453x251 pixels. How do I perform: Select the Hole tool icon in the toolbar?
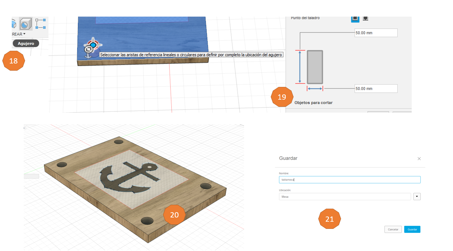coord(25,24)
